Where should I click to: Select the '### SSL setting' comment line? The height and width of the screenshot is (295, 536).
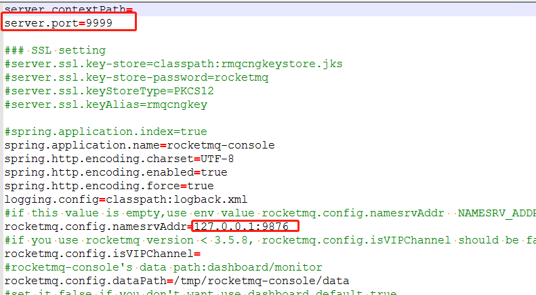(x=55, y=51)
